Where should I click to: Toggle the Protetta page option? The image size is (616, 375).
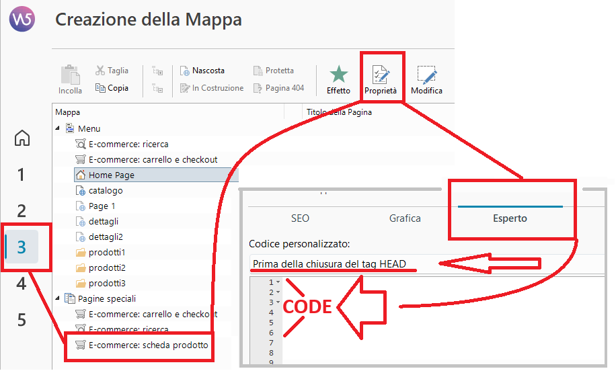(x=274, y=71)
